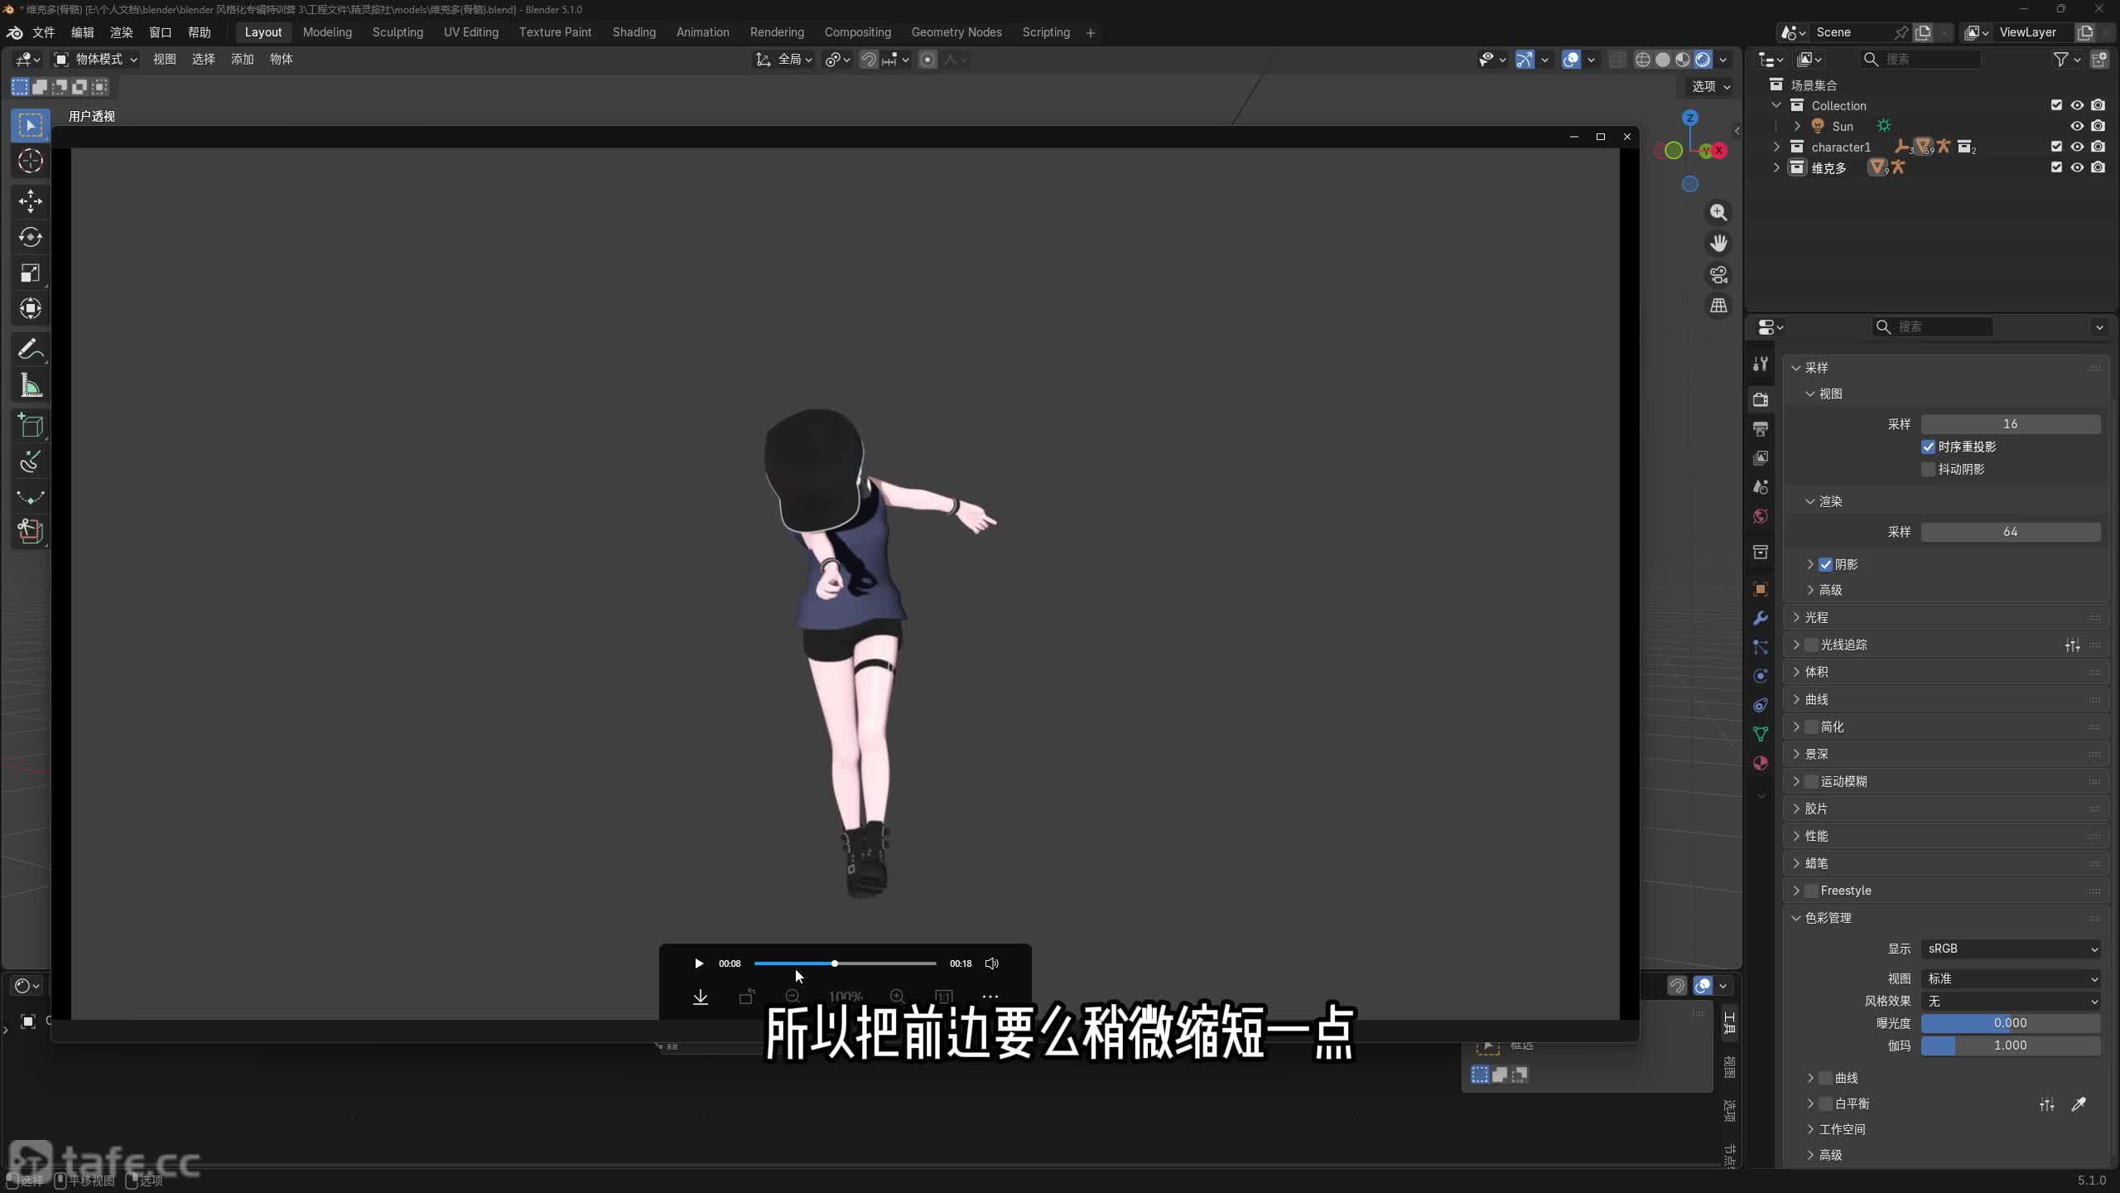Viewport: 2120px width, 1193px height.
Task: Hide the character1 collection in viewport
Action: [x=2077, y=147]
